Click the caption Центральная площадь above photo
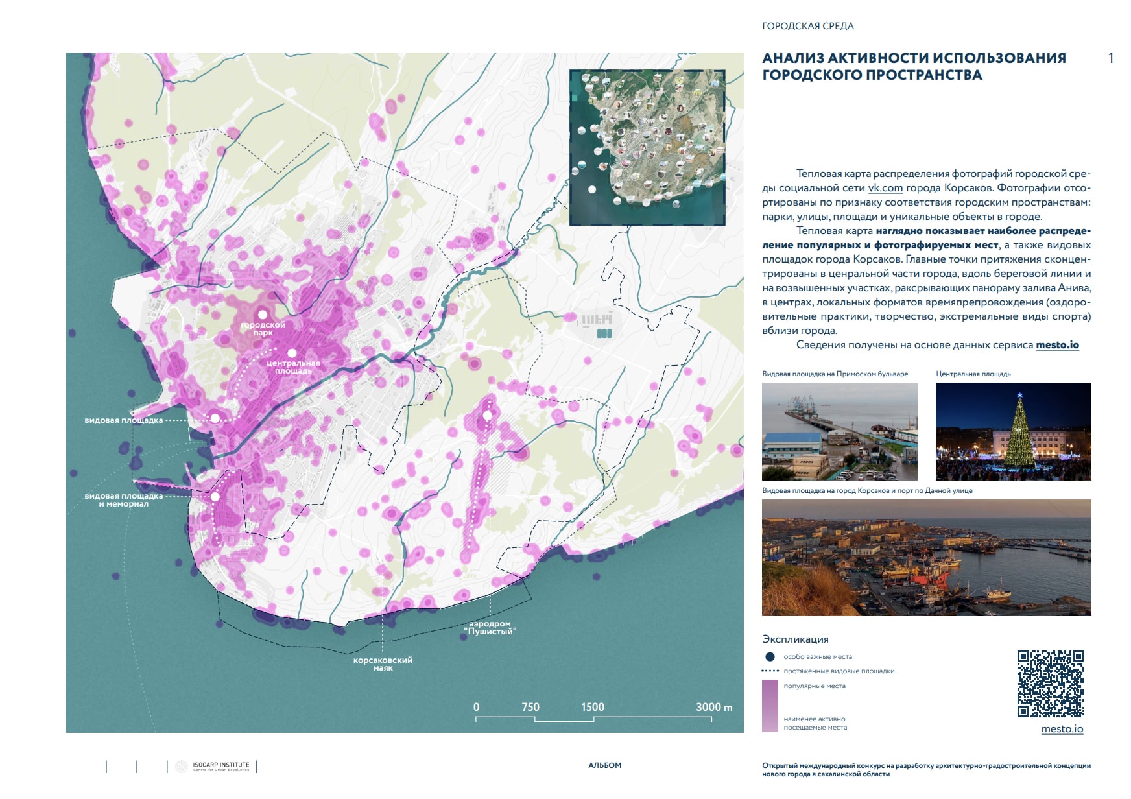The image size is (1131, 799). tap(973, 374)
